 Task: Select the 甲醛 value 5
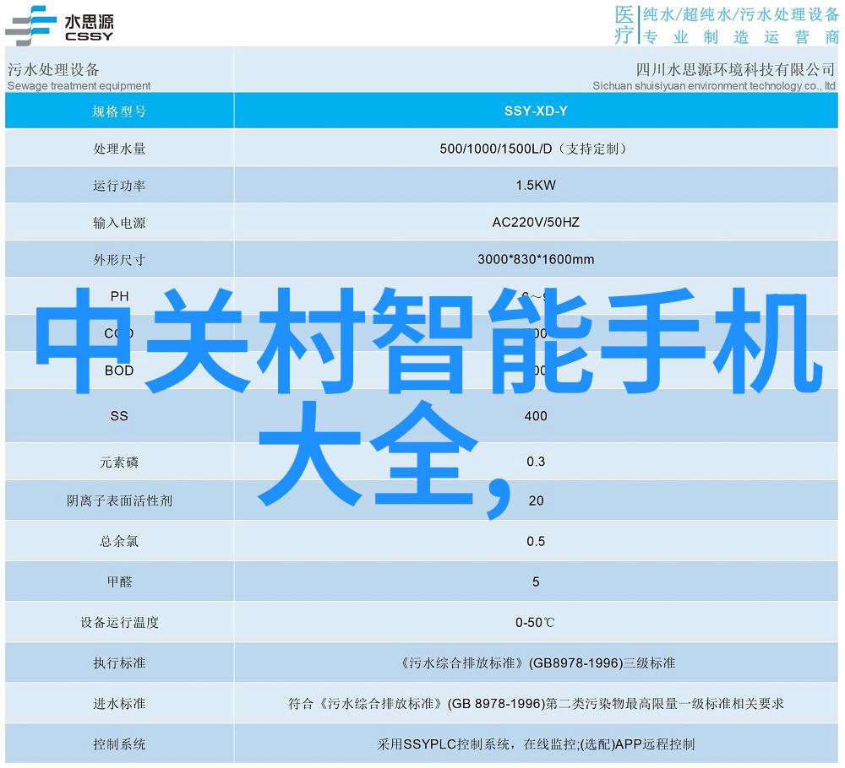tap(536, 581)
